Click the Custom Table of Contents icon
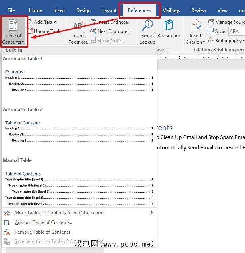This screenshot has width=245, height=253. pyautogui.click(x=7, y=222)
